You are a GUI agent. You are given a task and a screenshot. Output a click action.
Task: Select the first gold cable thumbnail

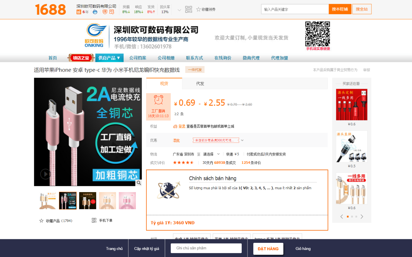coord(48,200)
